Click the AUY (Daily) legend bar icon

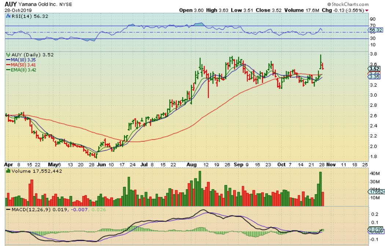point(8,55)
